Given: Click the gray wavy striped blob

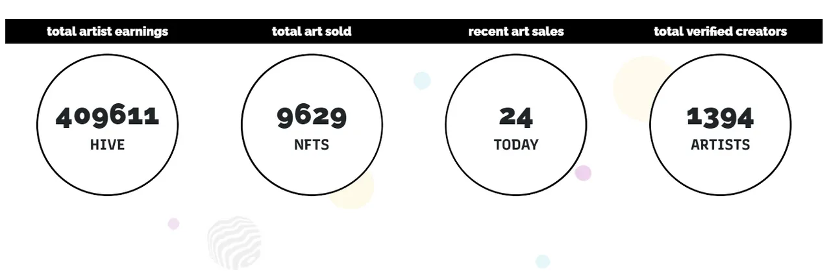Looking at the screenshot, I should pos(234,243).
